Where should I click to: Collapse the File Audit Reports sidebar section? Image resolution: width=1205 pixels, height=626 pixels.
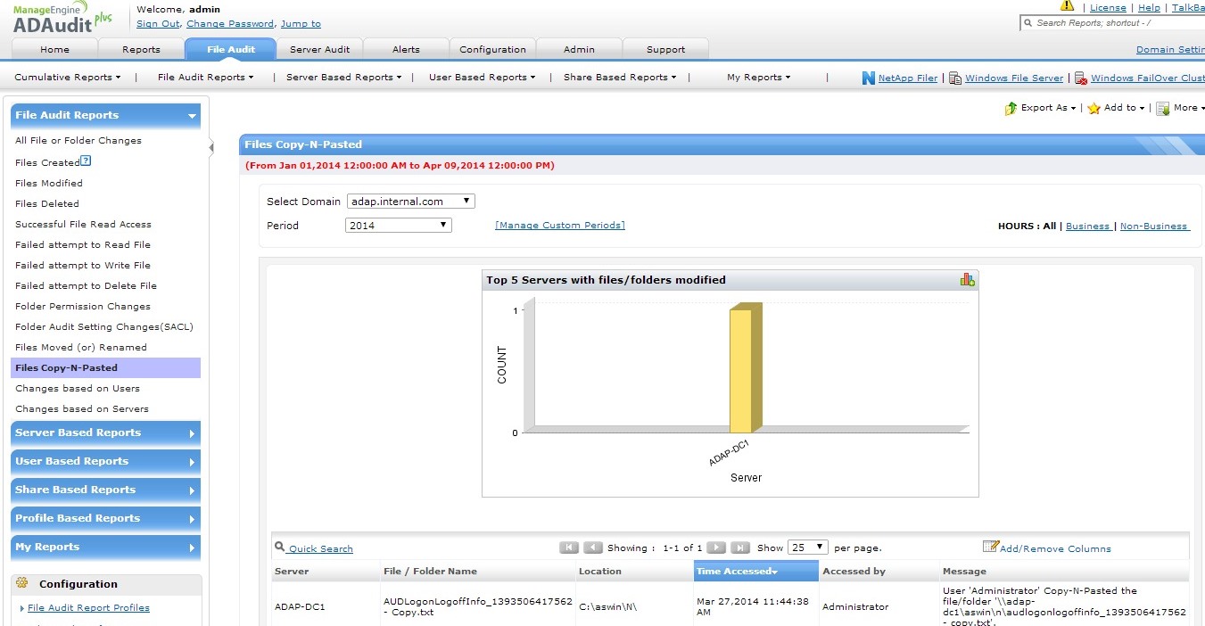click(x=105, y=115)
